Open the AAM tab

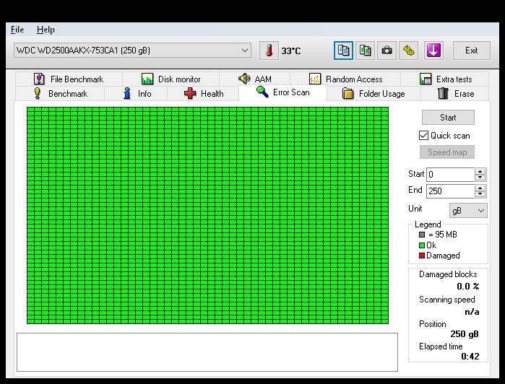point(255,79)
